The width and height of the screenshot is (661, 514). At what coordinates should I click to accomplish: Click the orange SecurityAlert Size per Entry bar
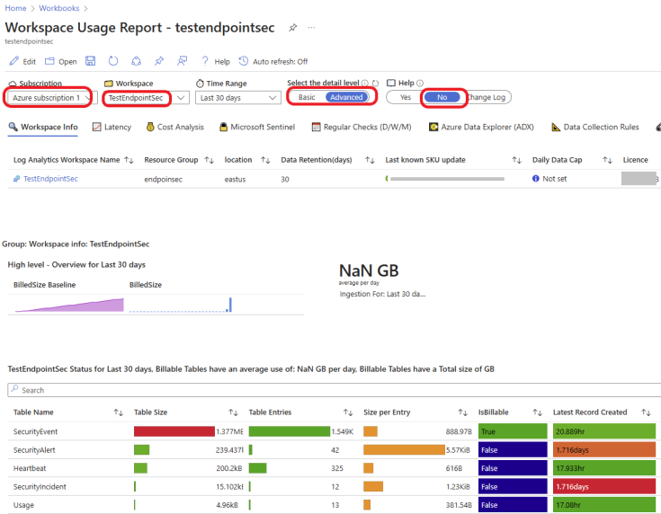(404, 450)
